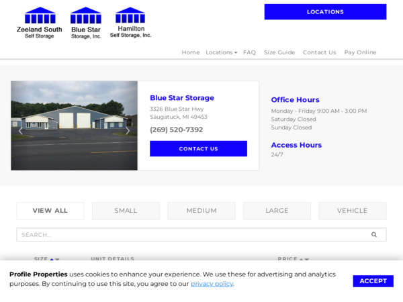The height and width of the screenshot is (302, 403).
Task: Open the FAQ page
Action: pyautogui.click(x=249, y=52)
